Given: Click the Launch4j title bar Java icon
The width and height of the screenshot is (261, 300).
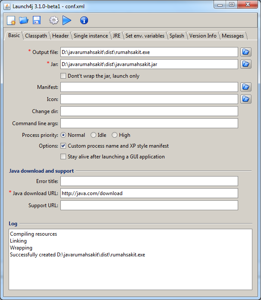Looking at the screenshot, I should [7, 6].
